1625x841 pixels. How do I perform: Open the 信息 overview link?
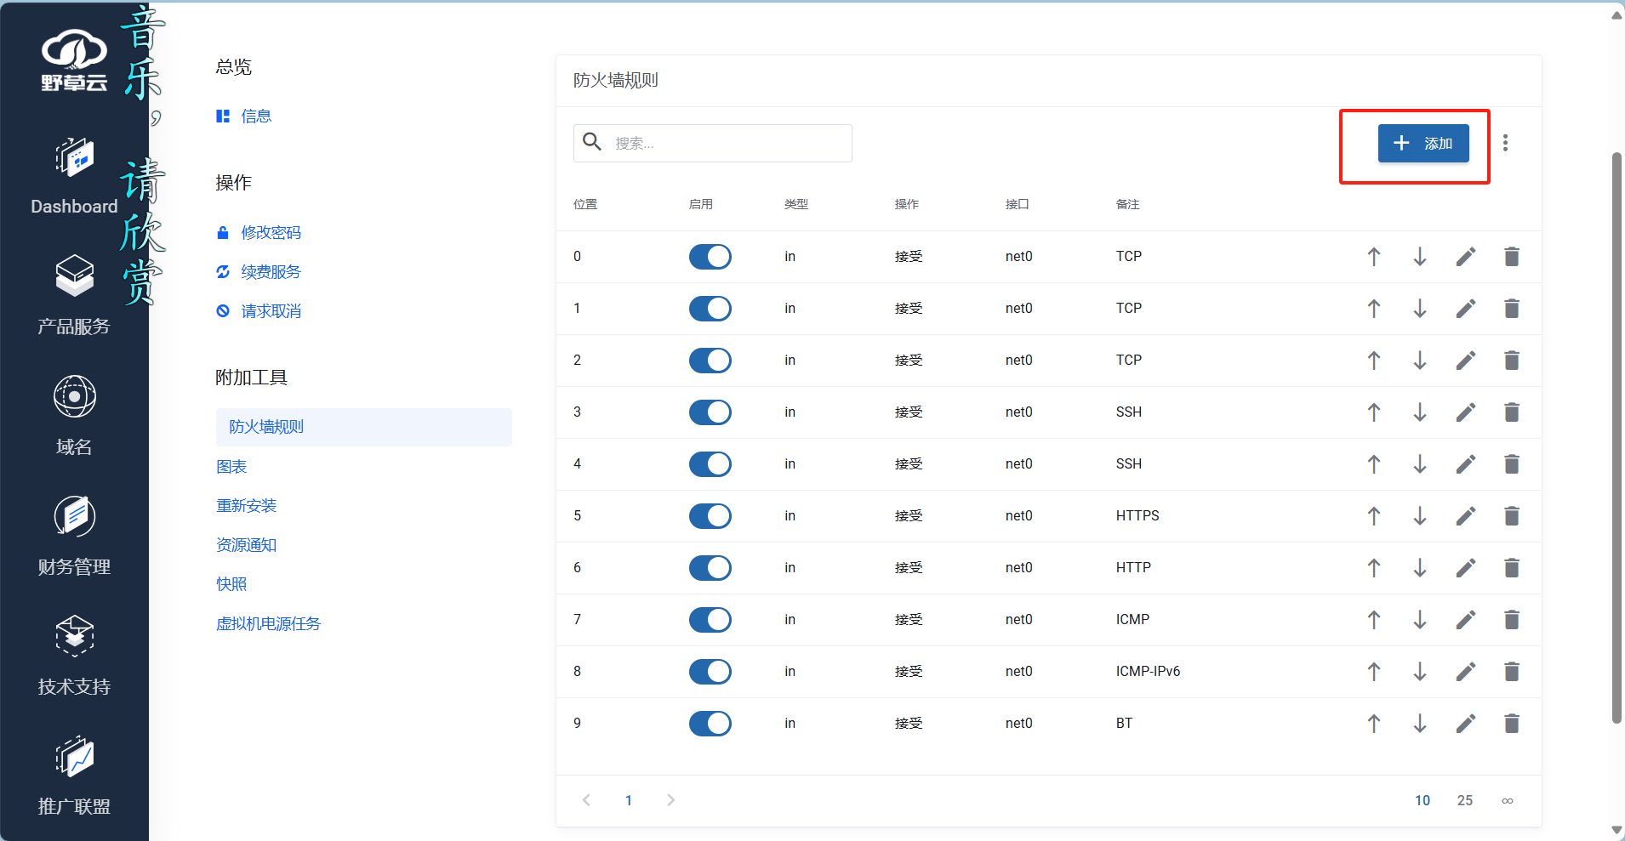(x=256, y=116)
